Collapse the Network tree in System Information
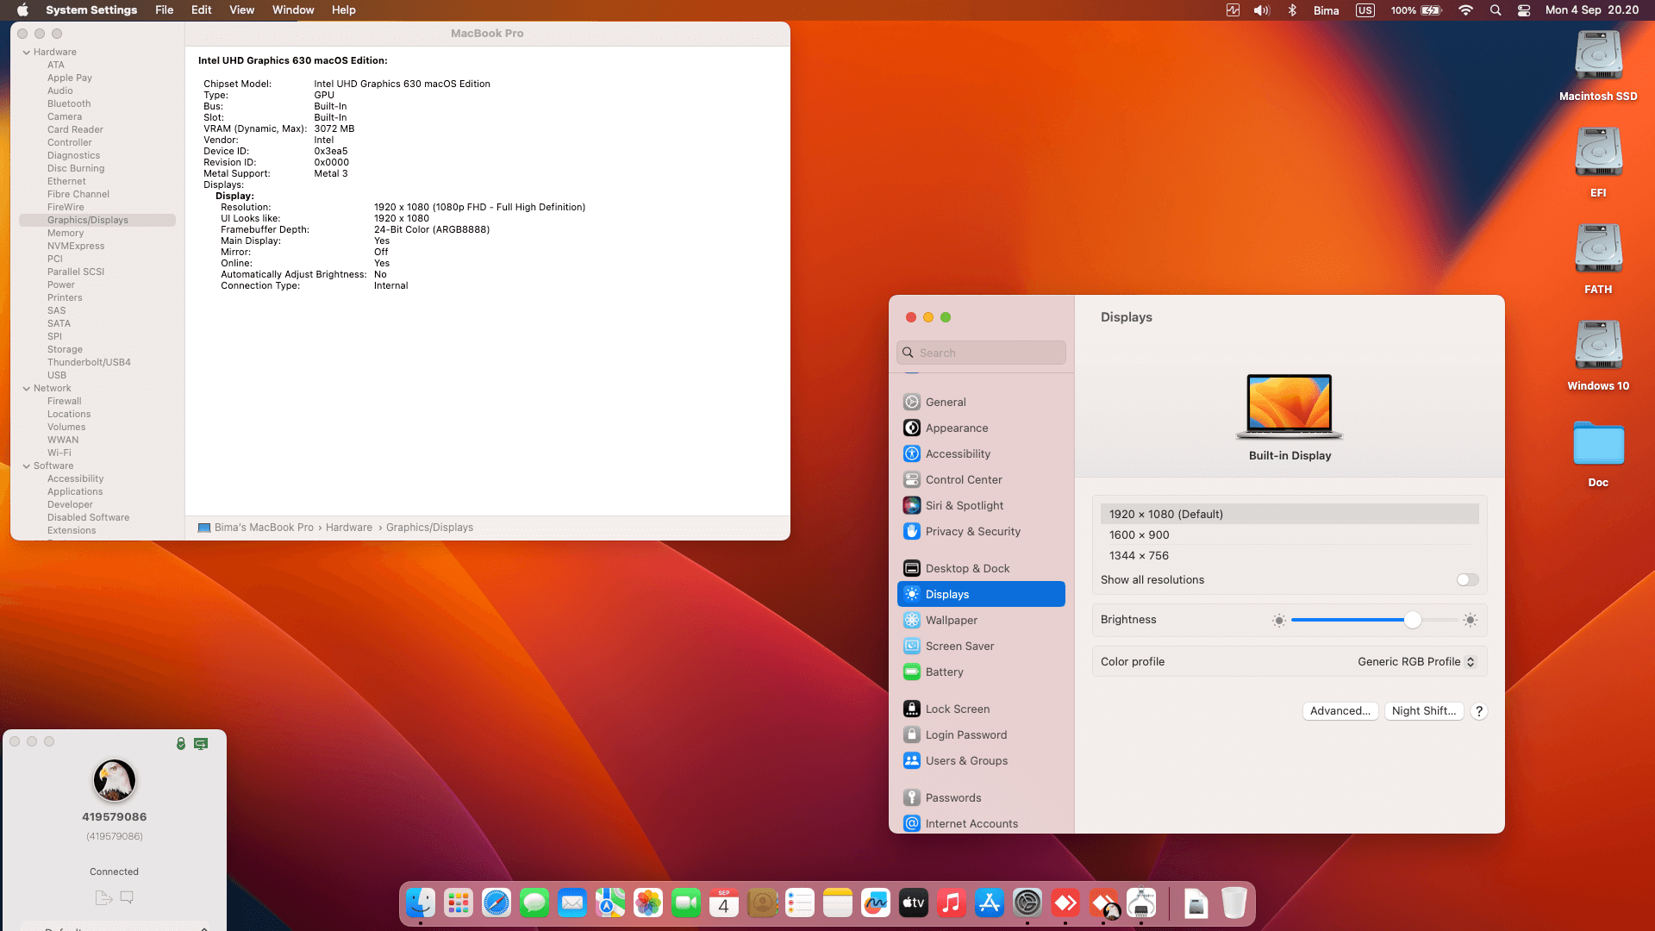1655x931 pixels. [x=28, y=388]
